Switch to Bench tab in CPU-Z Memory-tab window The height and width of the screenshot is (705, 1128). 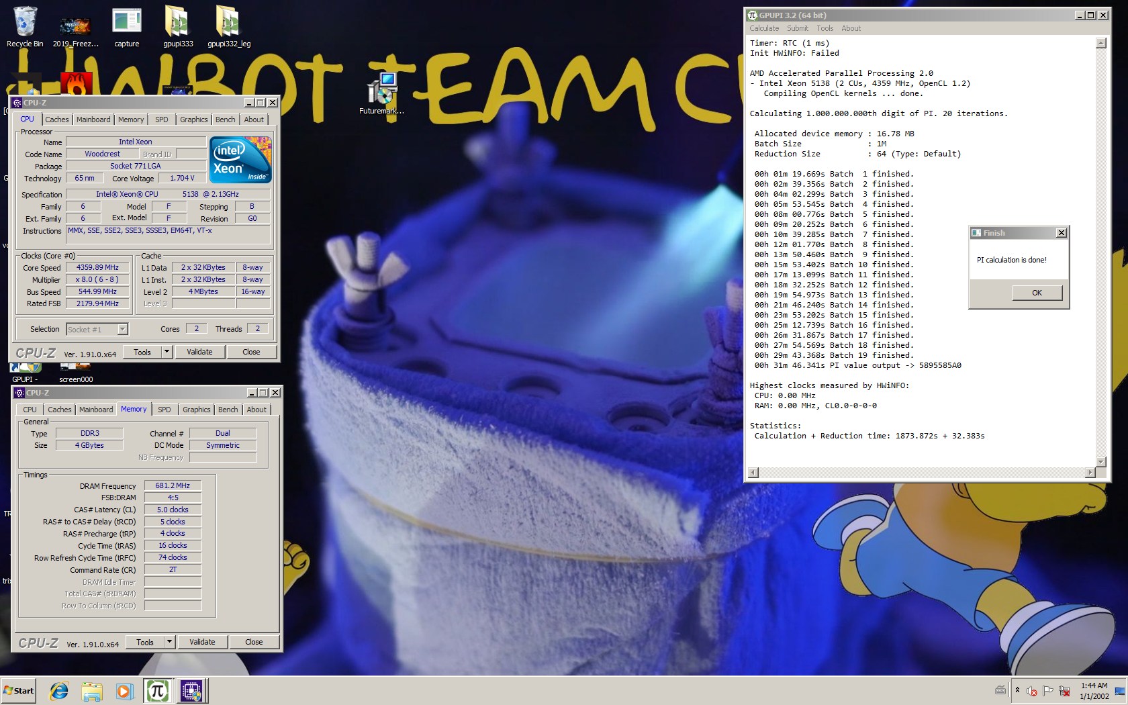pyautogui.click(x=228, y=410)
